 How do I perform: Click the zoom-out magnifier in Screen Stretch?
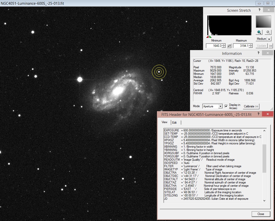[268, 32]
